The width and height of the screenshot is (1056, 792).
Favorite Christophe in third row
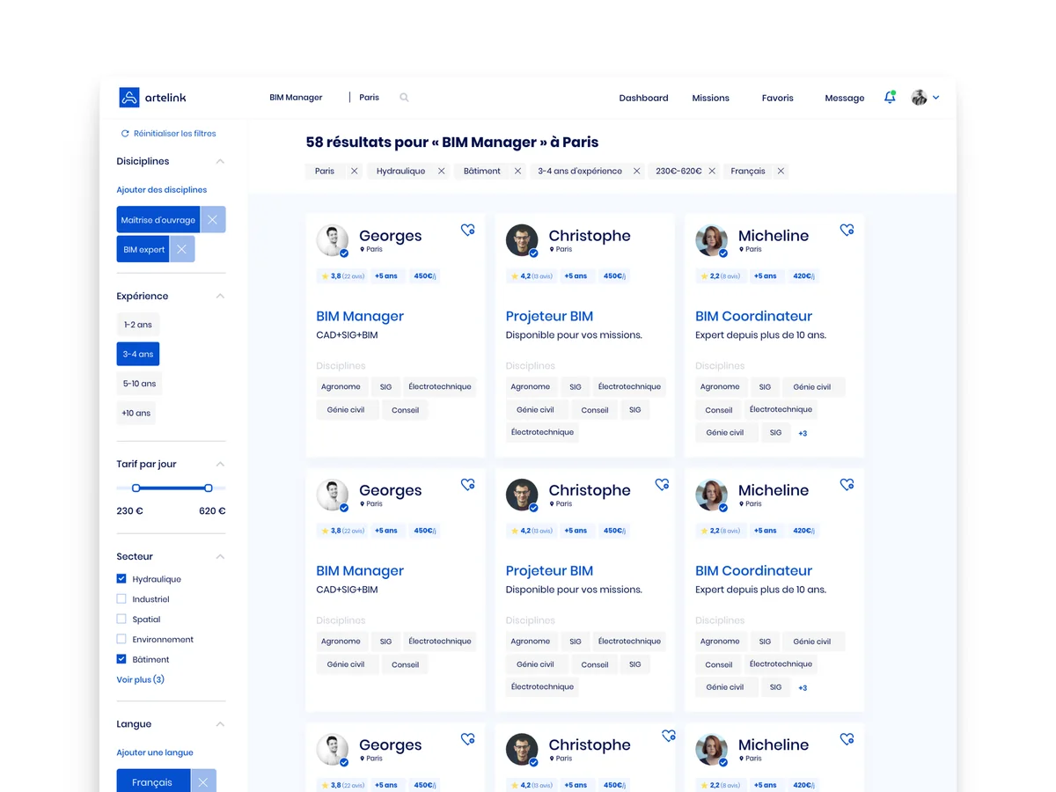[x=669, y=736]
